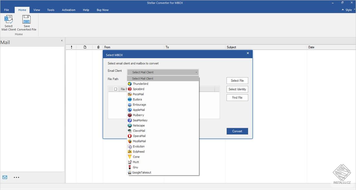Open the Tools ribbon tab
Screen dimensions: 356x190
(x=51, y=10)
